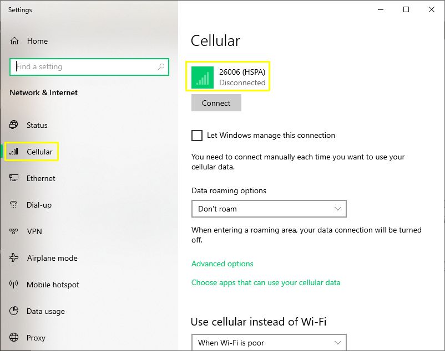Expand the Data roaming options dropdown

269,209
